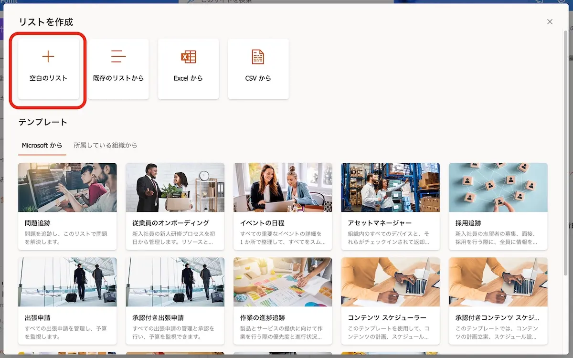Click the plus icon for blank list
This screenshot has width=573, height=358.
pos(48,56)
